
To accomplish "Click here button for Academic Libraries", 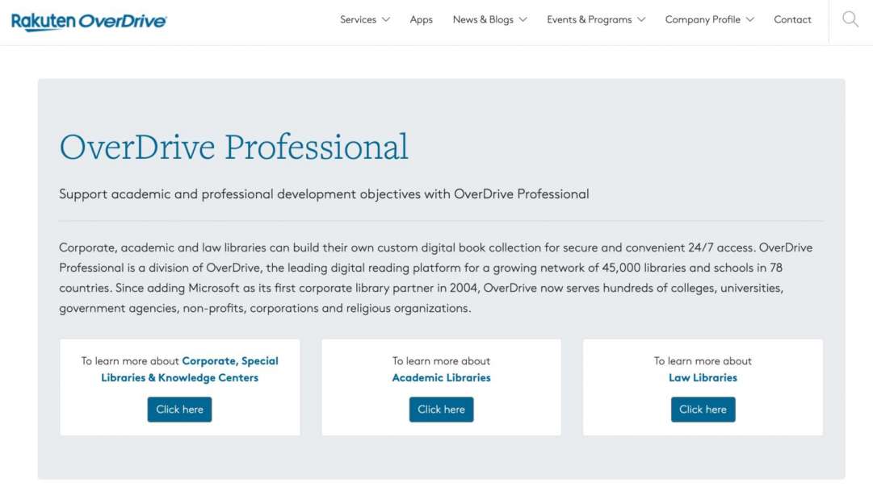I will click(441, 410).
